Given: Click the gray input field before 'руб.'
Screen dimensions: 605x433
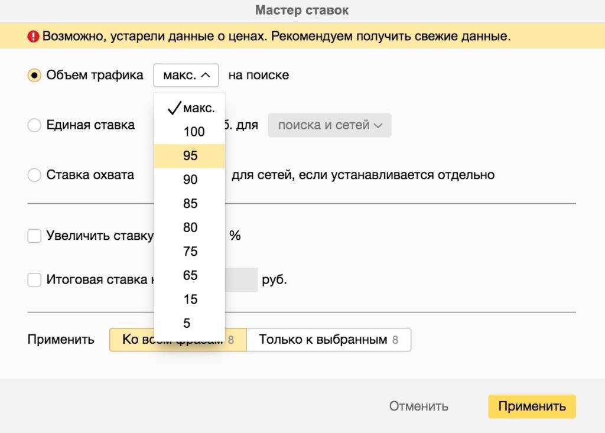Looking at the screenshot, I should tap(241, 280).
